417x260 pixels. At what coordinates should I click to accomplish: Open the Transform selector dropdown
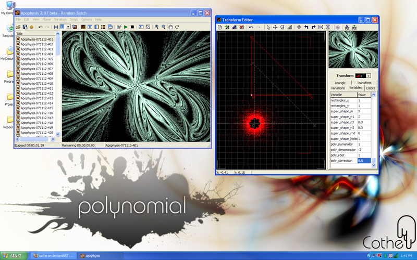(369, 76)
